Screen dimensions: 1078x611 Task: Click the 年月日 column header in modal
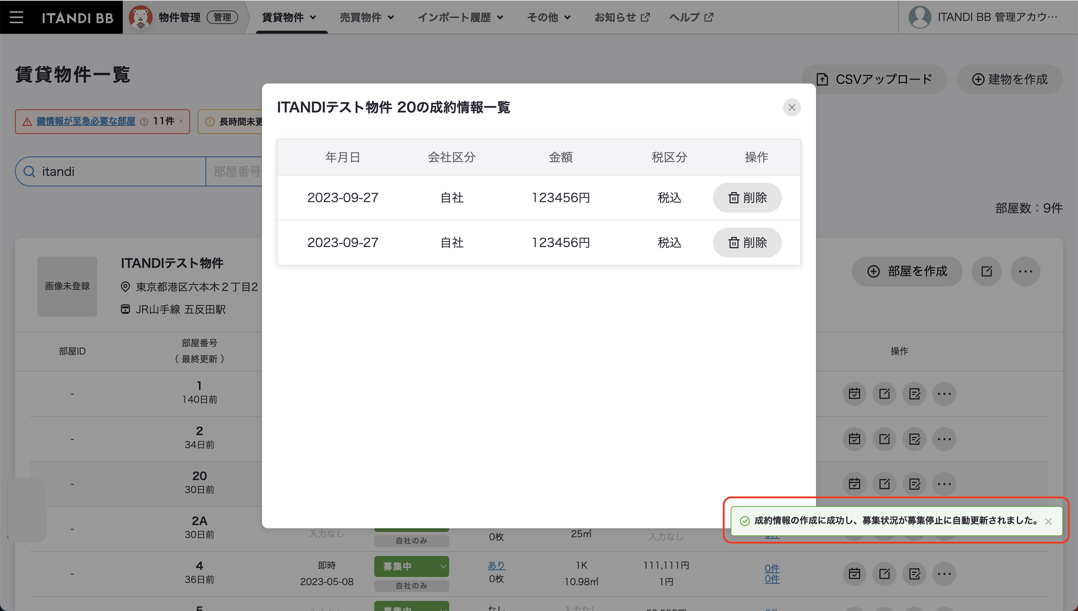coord(343,157)
